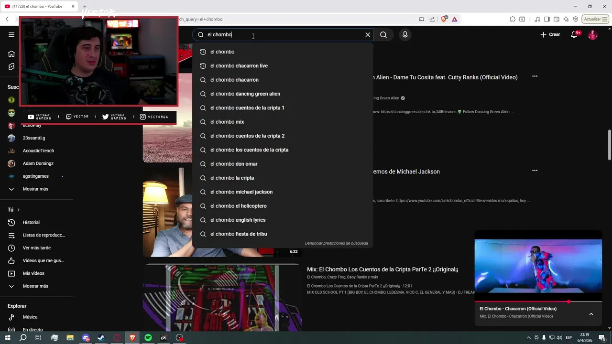
Task: Open the Brave Wallet icon
Action: coord(557,19)
